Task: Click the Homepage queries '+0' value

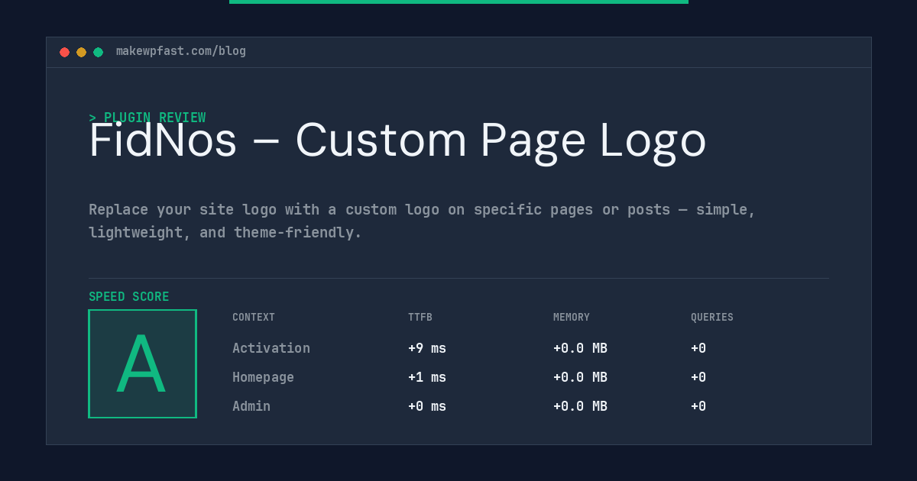Action: pos(698,377)
